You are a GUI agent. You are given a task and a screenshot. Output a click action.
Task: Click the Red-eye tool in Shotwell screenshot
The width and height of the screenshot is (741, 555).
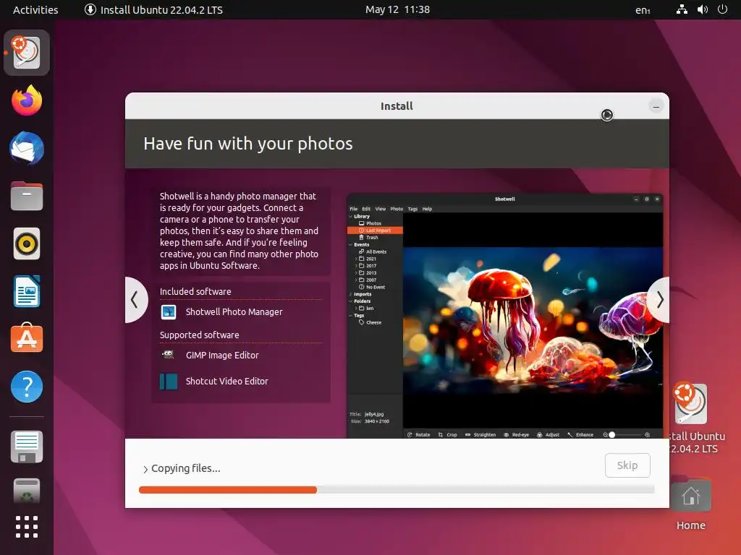coord(516,434)
